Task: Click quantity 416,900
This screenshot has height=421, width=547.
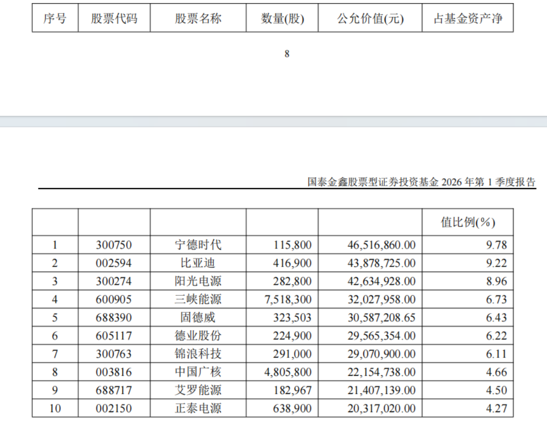Action: tap(292, 263)
